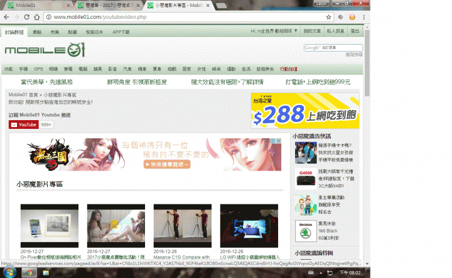The height and width of the screenshot is (278, 452).
Task: Click the site info icon in the address bar
Action: point(49,17)
